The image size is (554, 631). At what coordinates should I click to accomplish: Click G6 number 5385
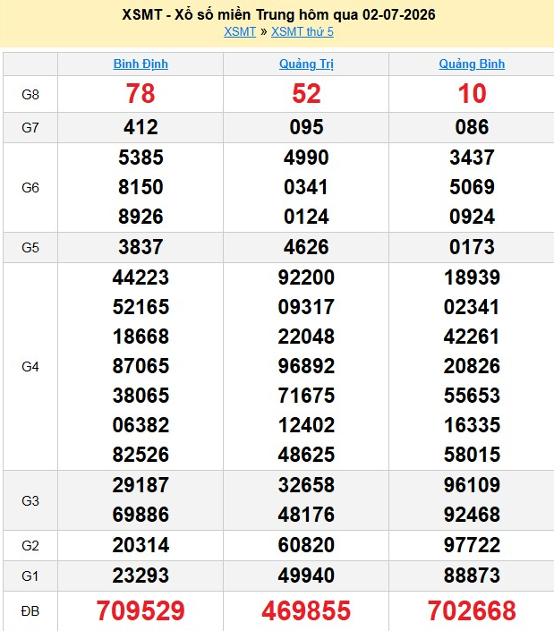coord(141,158)
